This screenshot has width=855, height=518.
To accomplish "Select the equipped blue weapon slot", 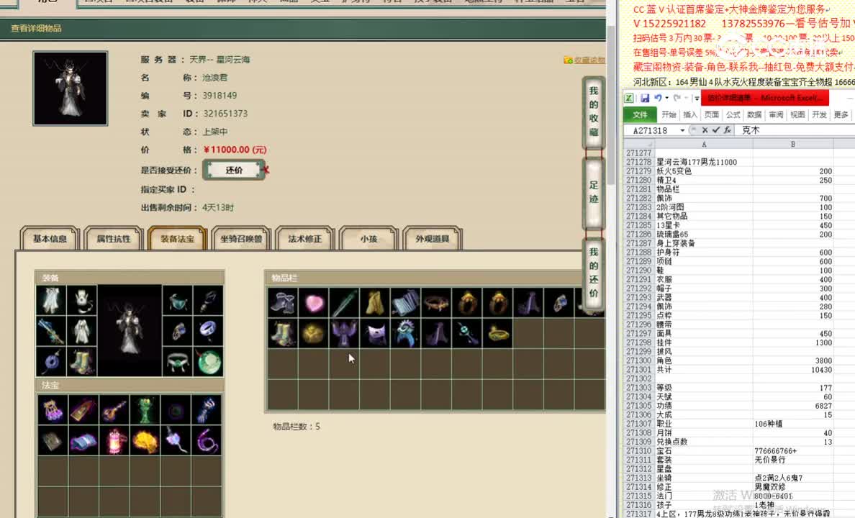I will (x=51, y=331).
